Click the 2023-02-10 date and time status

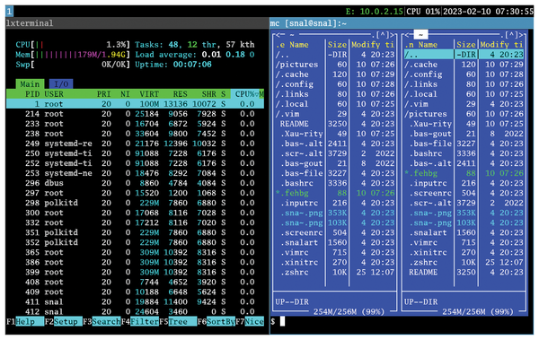[x=488, y=12]
